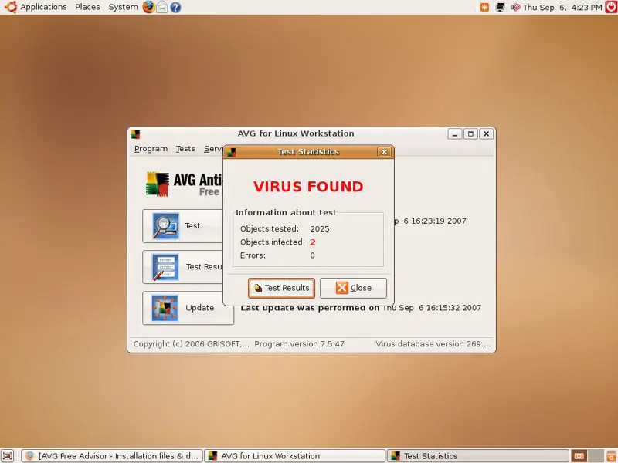Screen dimensions: 618x463
Task: Open the mail client panel icon
Action: 162,7
